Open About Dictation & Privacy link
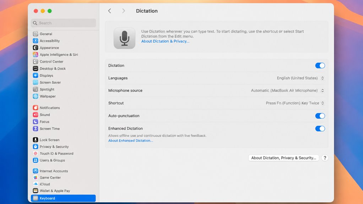363x204 pixels. tap(165, 41)
